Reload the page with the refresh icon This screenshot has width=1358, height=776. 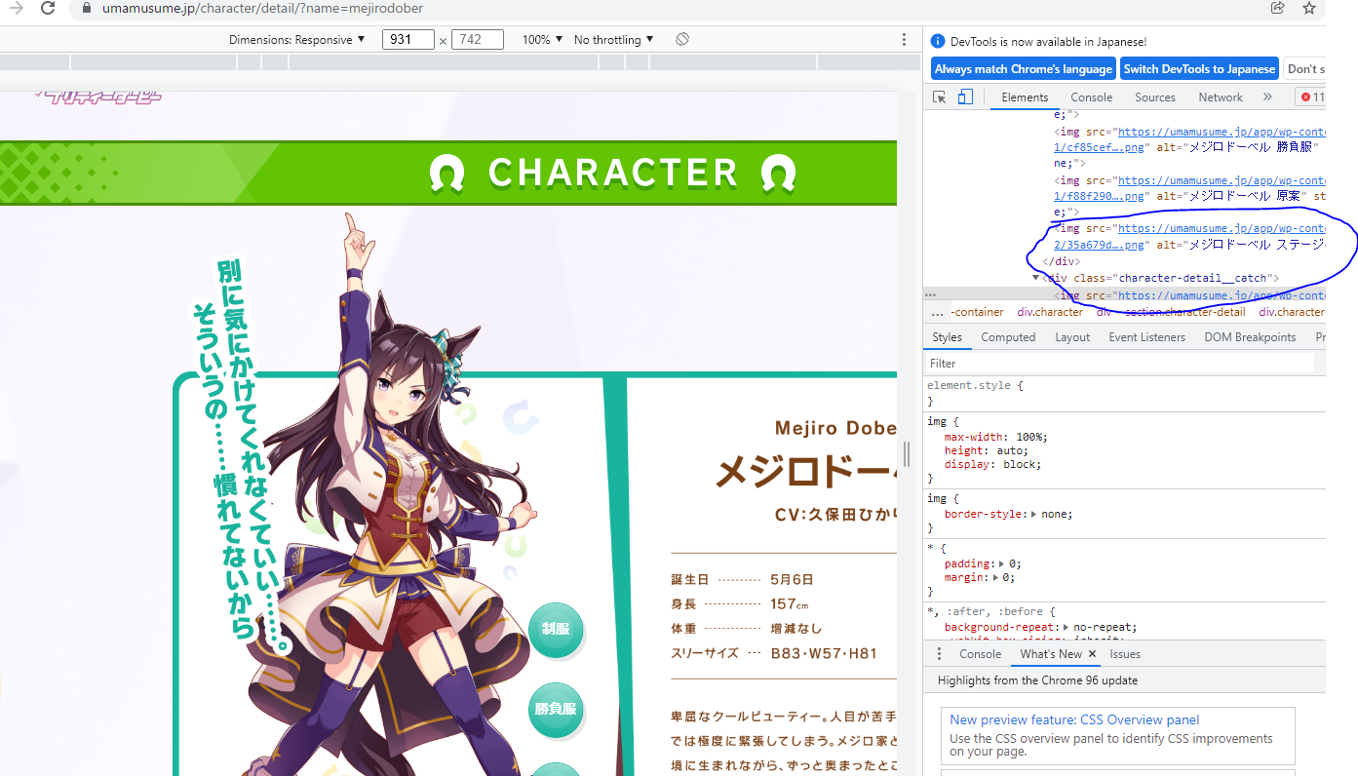(x=48, y=8)
